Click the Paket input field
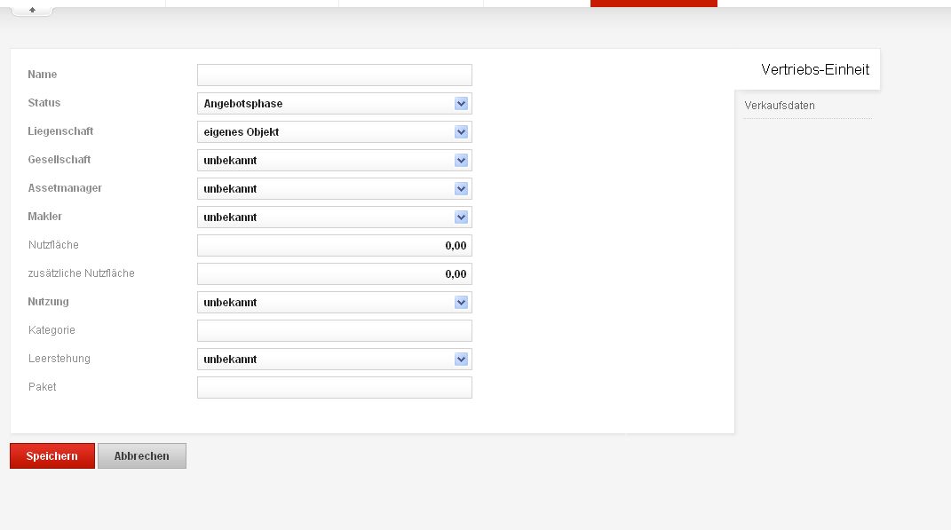This screenshot has width=951, height=530. [334, 387]
